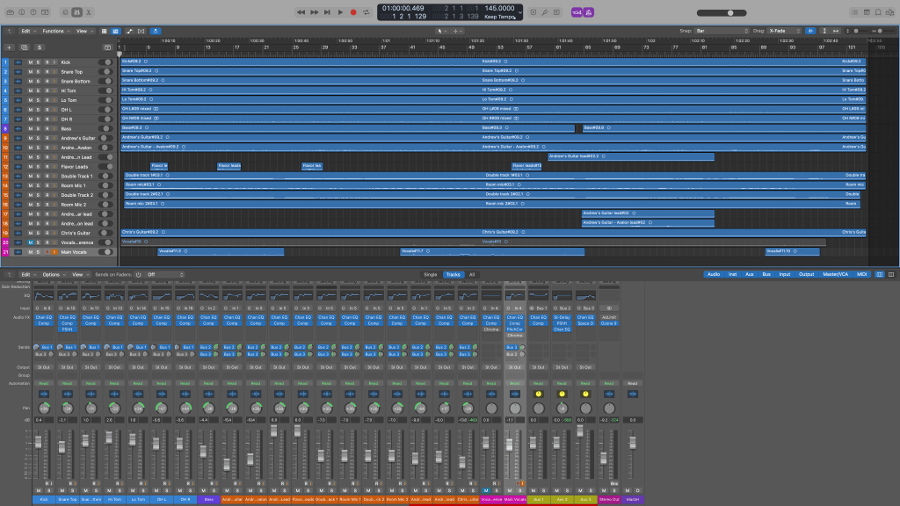
Task: Mute the Kick track in track header
Action: (30, 62)
